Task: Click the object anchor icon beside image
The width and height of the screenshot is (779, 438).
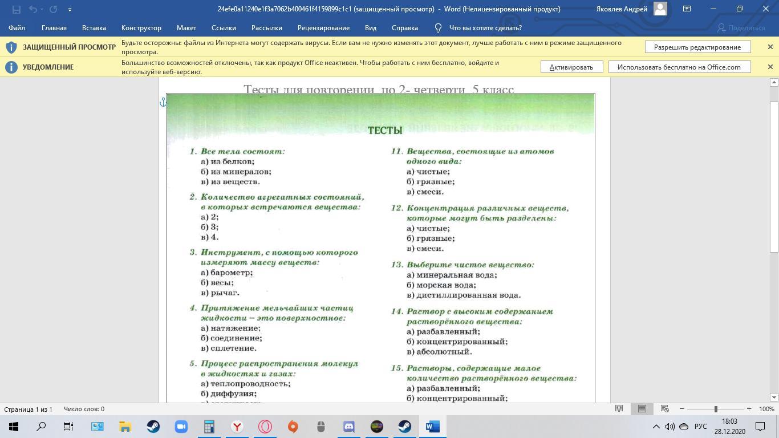Action: tap(163, 102)
